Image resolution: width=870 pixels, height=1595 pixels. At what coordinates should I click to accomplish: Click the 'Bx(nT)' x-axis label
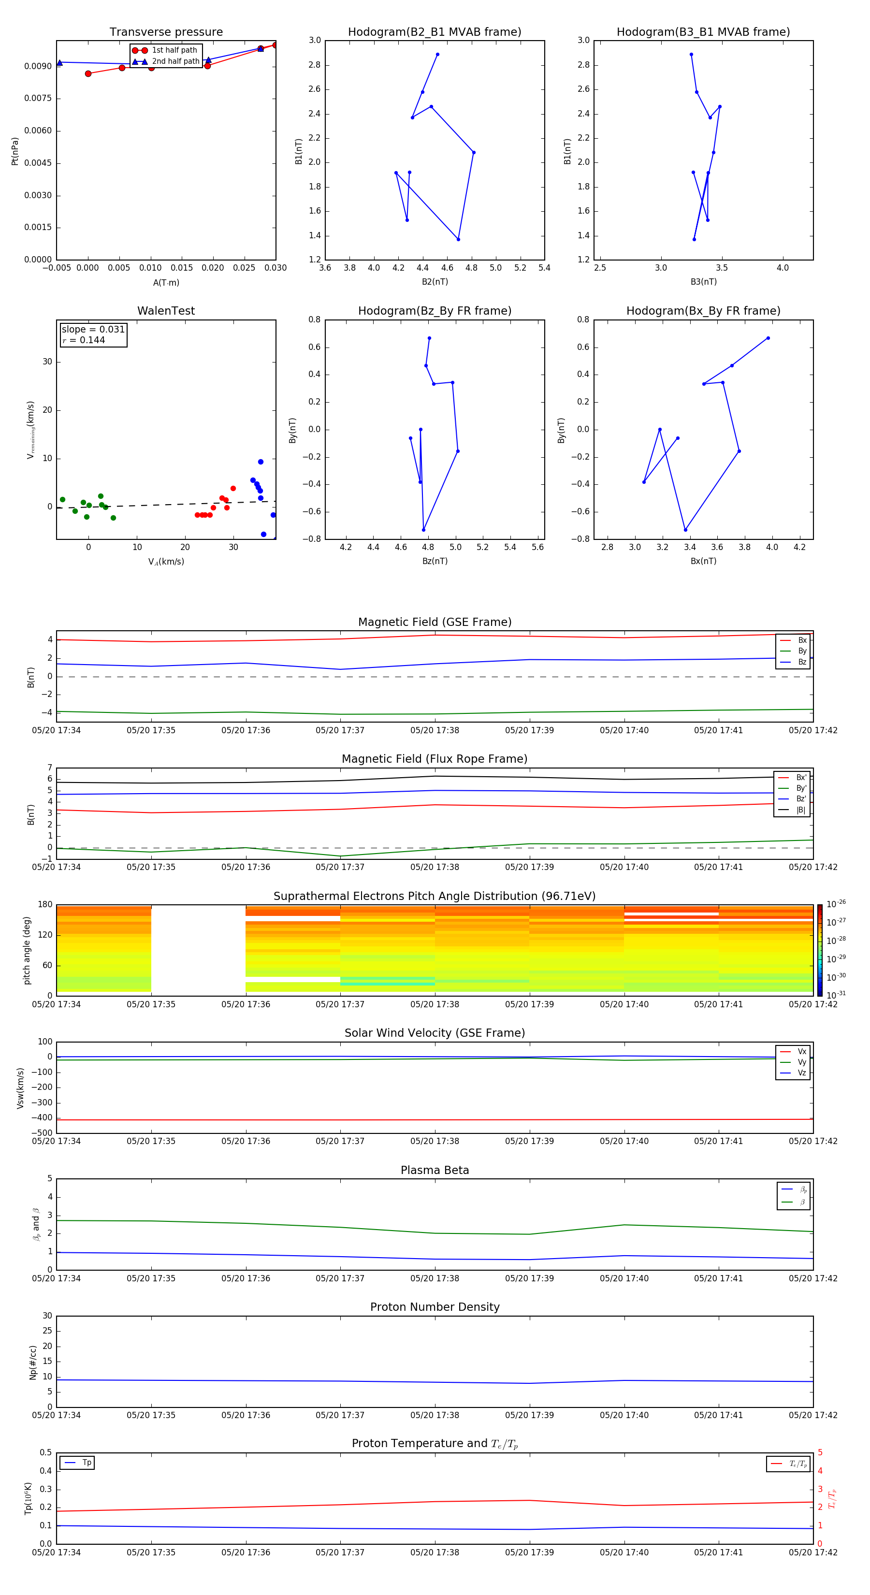click(703, 561)
